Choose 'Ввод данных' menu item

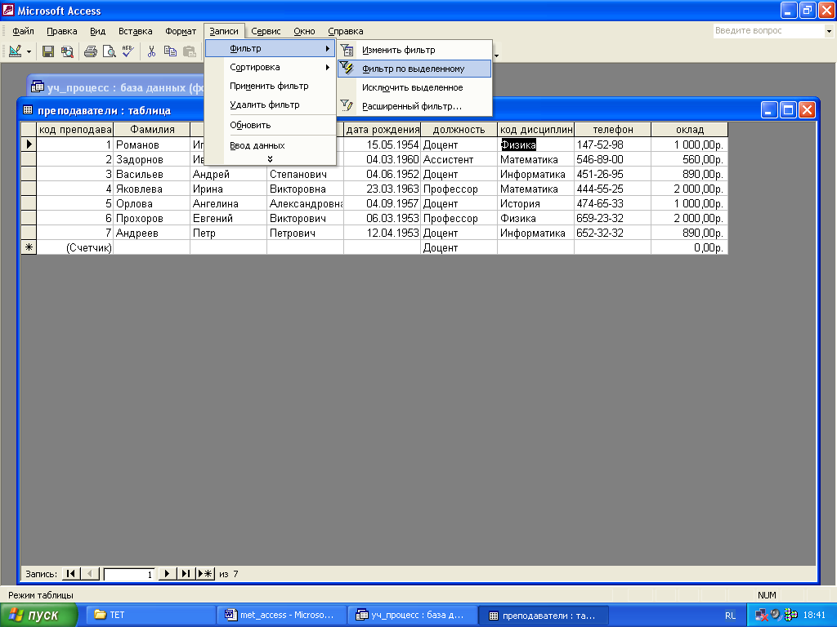tap(270, 145)
